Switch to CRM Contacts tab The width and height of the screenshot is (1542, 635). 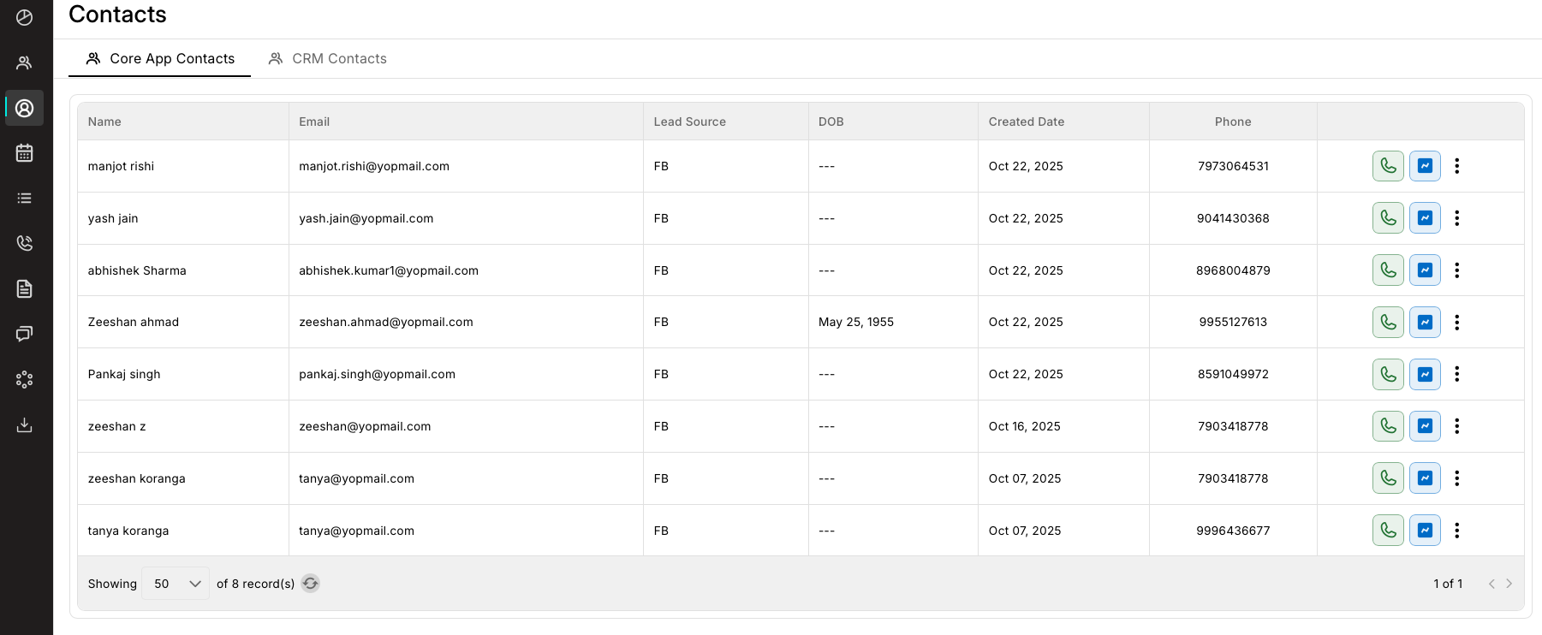[x=328, y=58]
